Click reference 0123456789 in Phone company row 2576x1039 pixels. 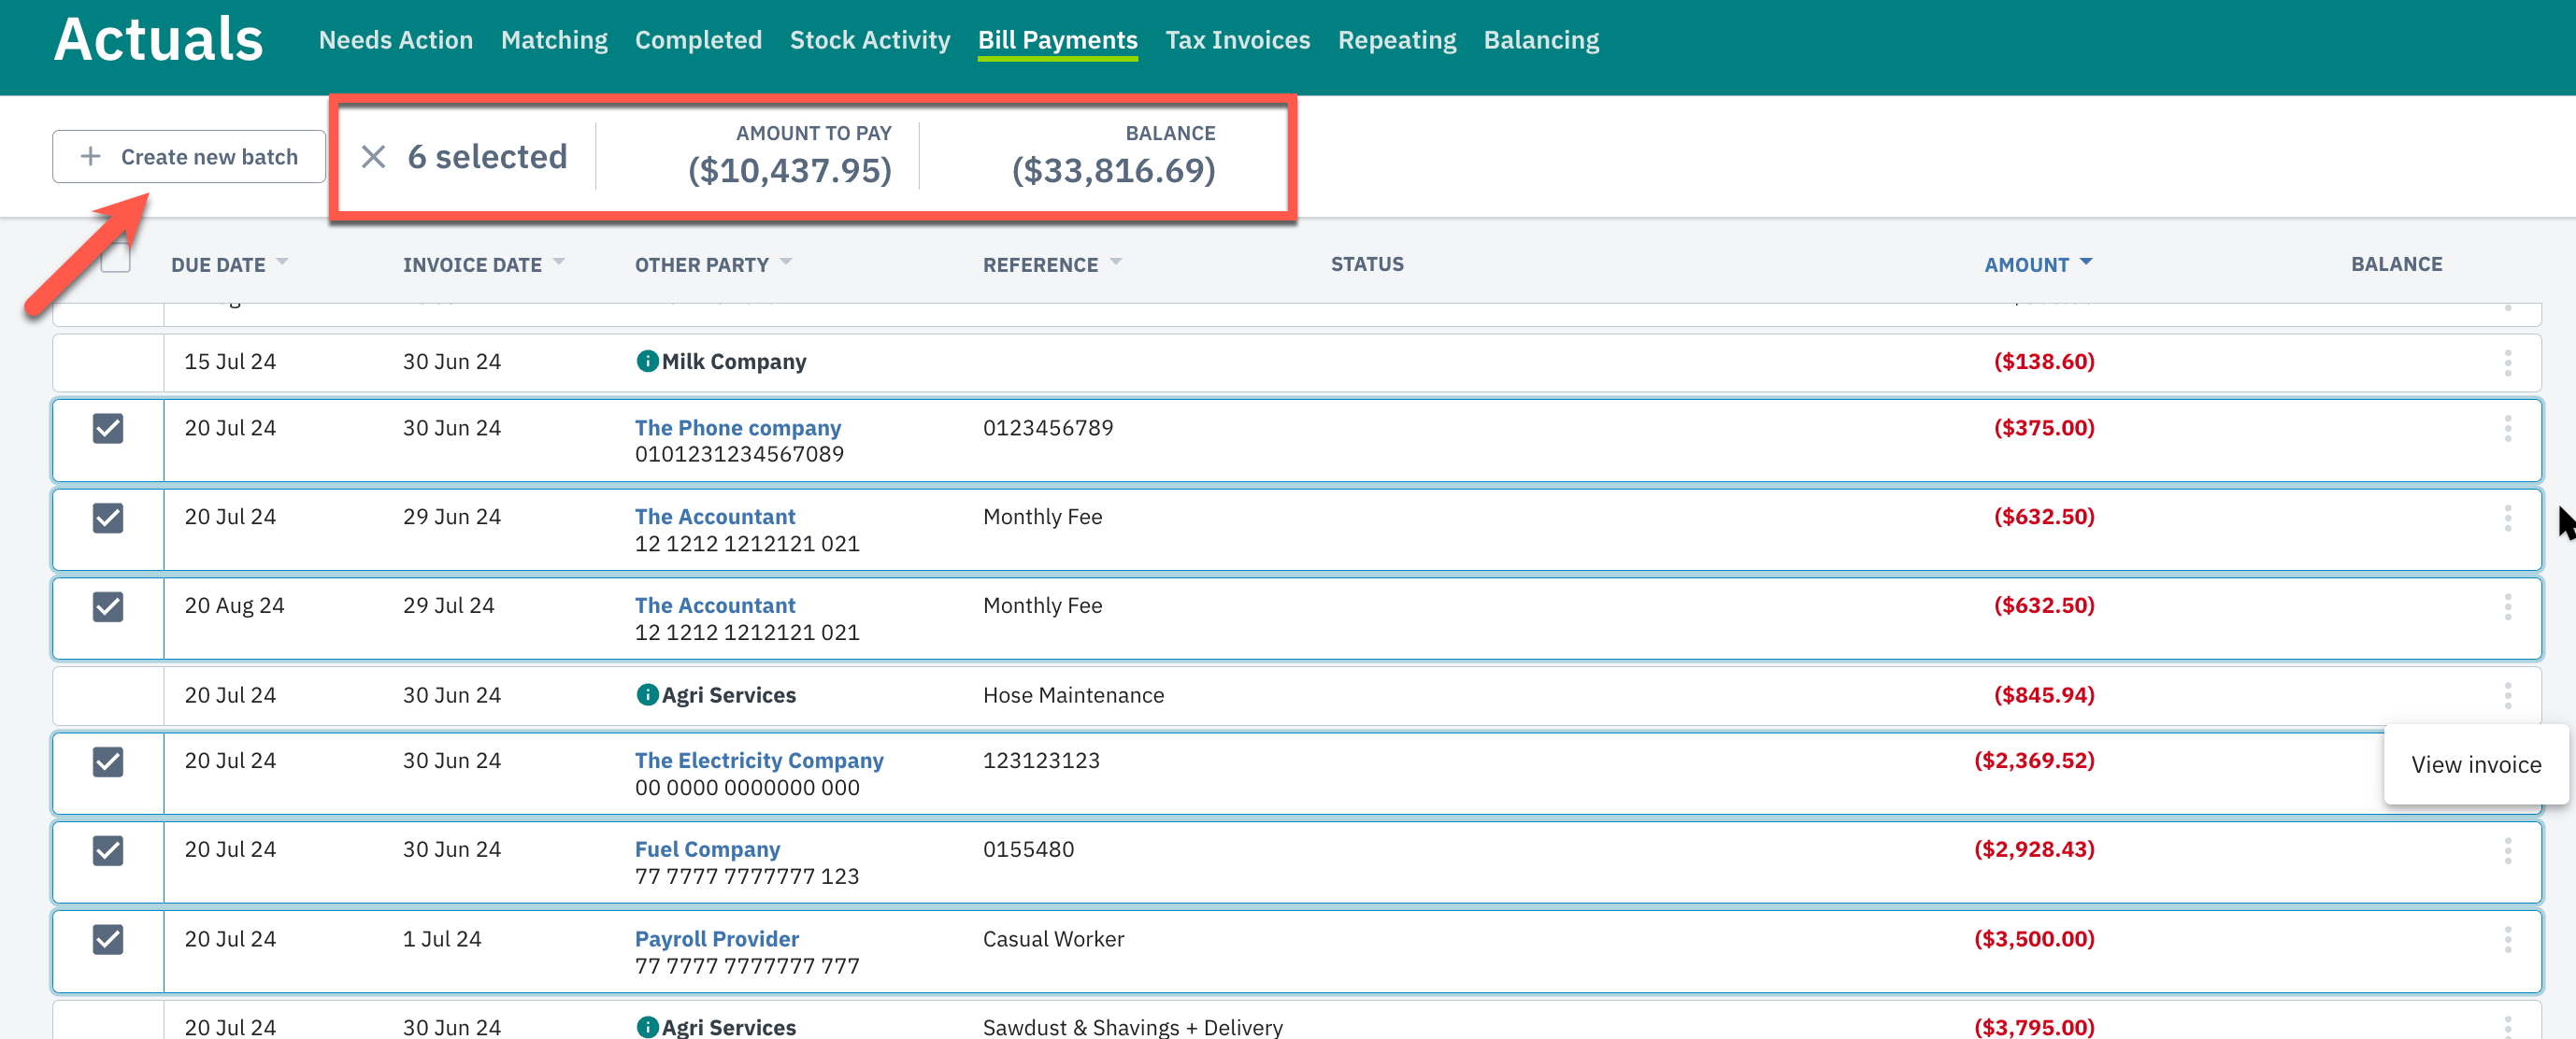(x=1048, y=428)
